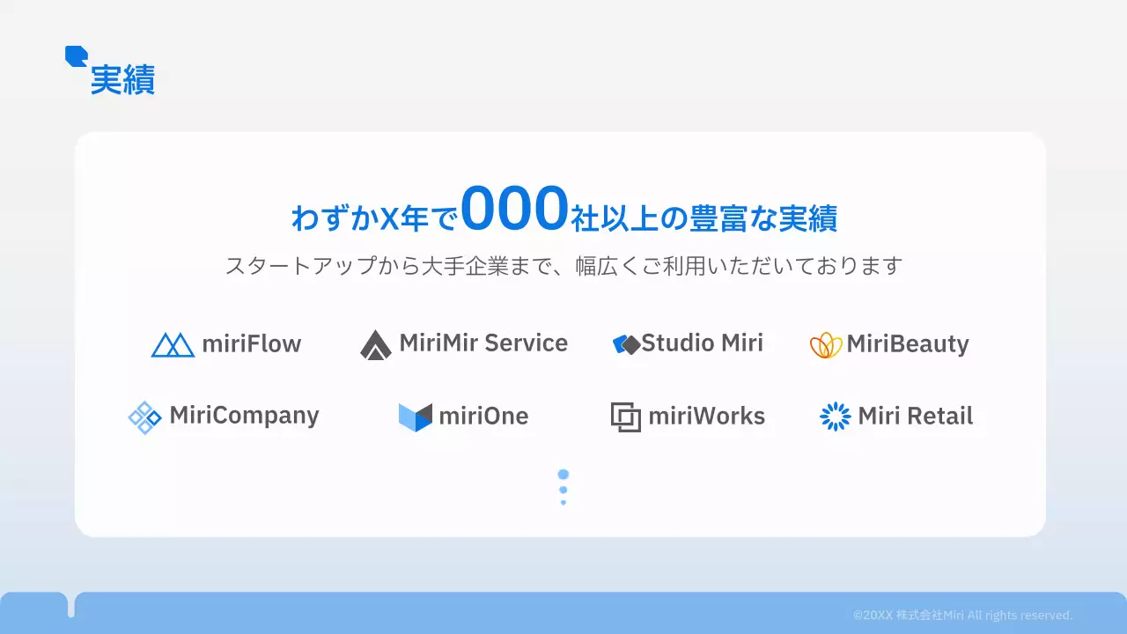Click the Miri Retail company name text
The width and height of the screenshot is (1127, 634).
pyautogui.click(x=916, y=417)
